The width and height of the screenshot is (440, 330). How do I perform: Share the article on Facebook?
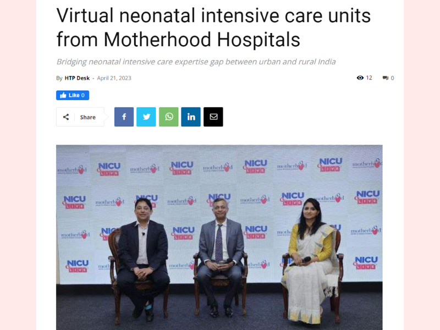(124, 117)
